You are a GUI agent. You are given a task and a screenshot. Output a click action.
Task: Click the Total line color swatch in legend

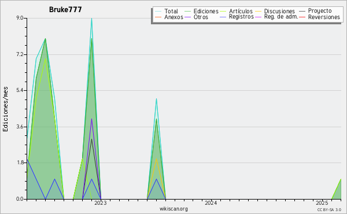pyautogui.click(x=158, y=11)
